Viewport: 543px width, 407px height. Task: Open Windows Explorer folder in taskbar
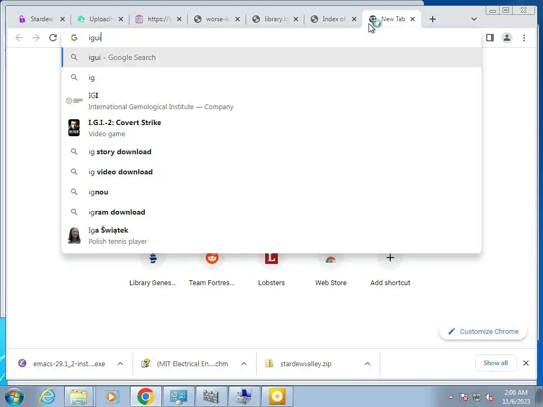tap(78, 396)
